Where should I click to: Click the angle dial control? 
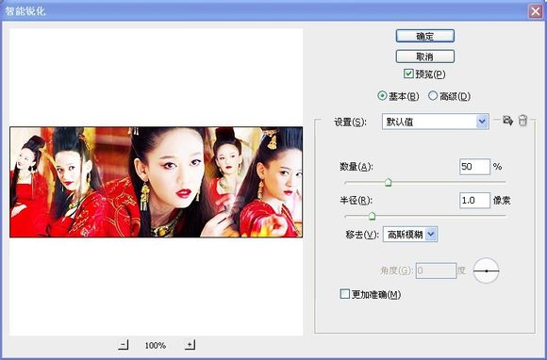487,270
